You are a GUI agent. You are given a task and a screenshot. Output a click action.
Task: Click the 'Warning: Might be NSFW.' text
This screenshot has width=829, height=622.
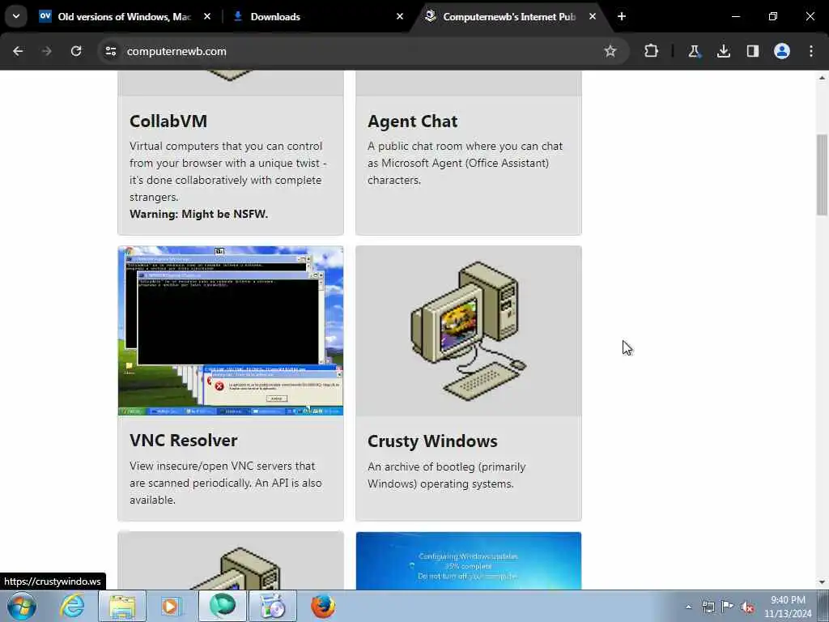[199, 214]
